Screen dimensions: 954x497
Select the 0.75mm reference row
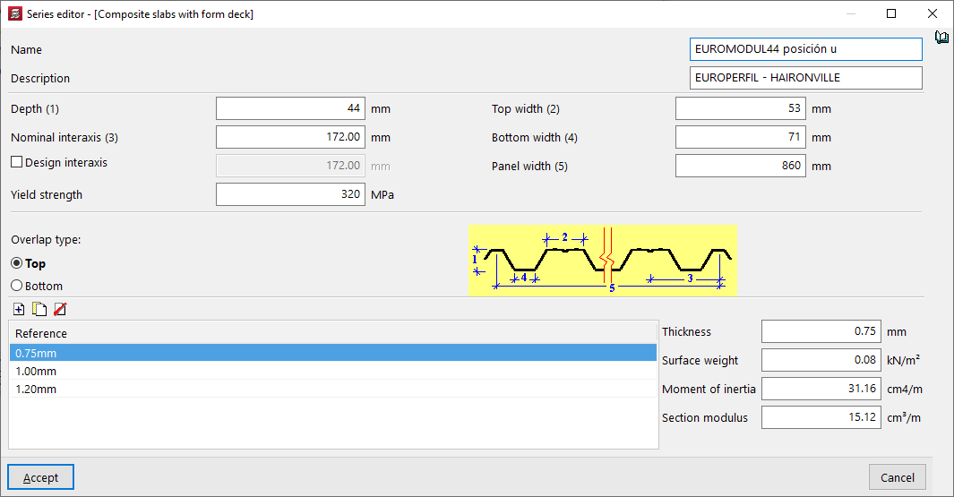click(332, 353)
